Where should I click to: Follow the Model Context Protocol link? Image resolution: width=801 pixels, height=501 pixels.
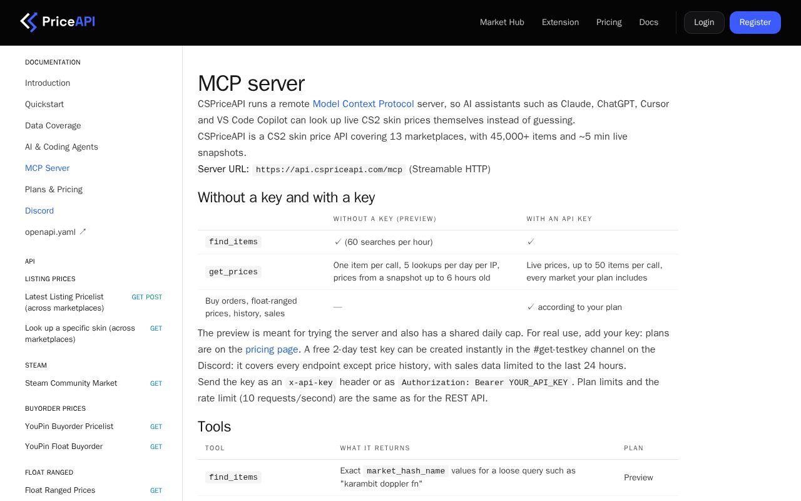pyautogui.click(x=363, y=104)
